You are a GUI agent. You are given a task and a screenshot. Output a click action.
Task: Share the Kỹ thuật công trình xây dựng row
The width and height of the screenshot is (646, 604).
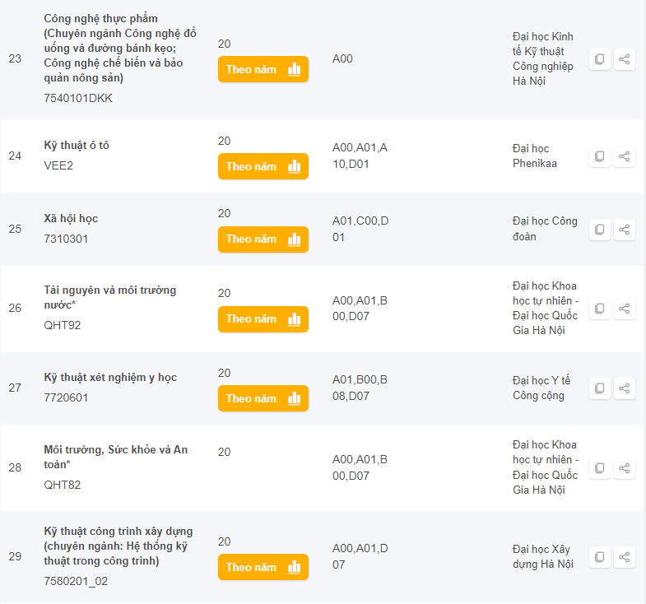[624, 557]
